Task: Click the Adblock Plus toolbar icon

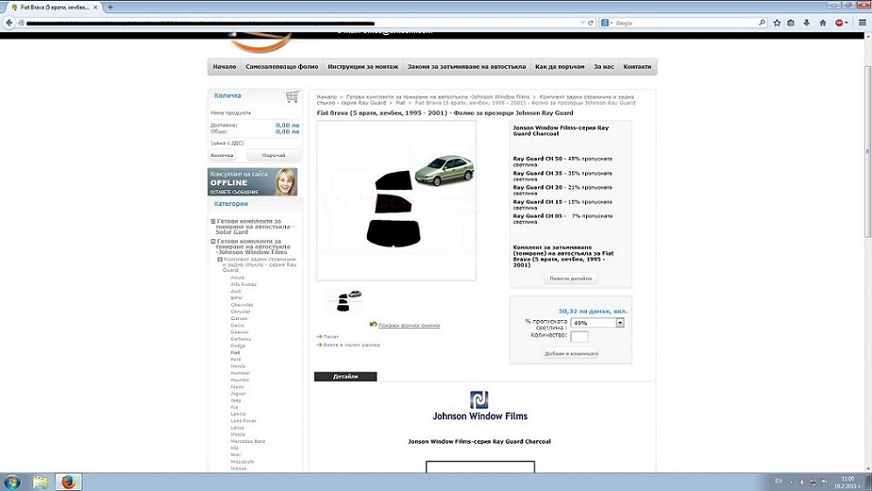Action: click(x=840, y=23)
